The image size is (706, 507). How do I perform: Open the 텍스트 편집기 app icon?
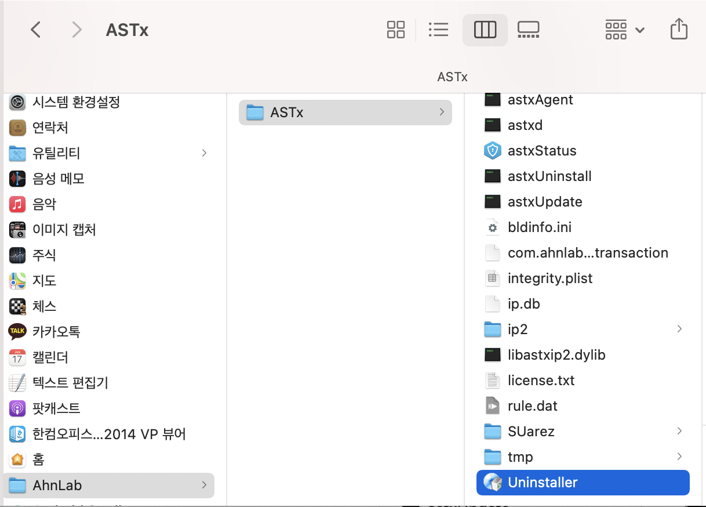point(17,383)
